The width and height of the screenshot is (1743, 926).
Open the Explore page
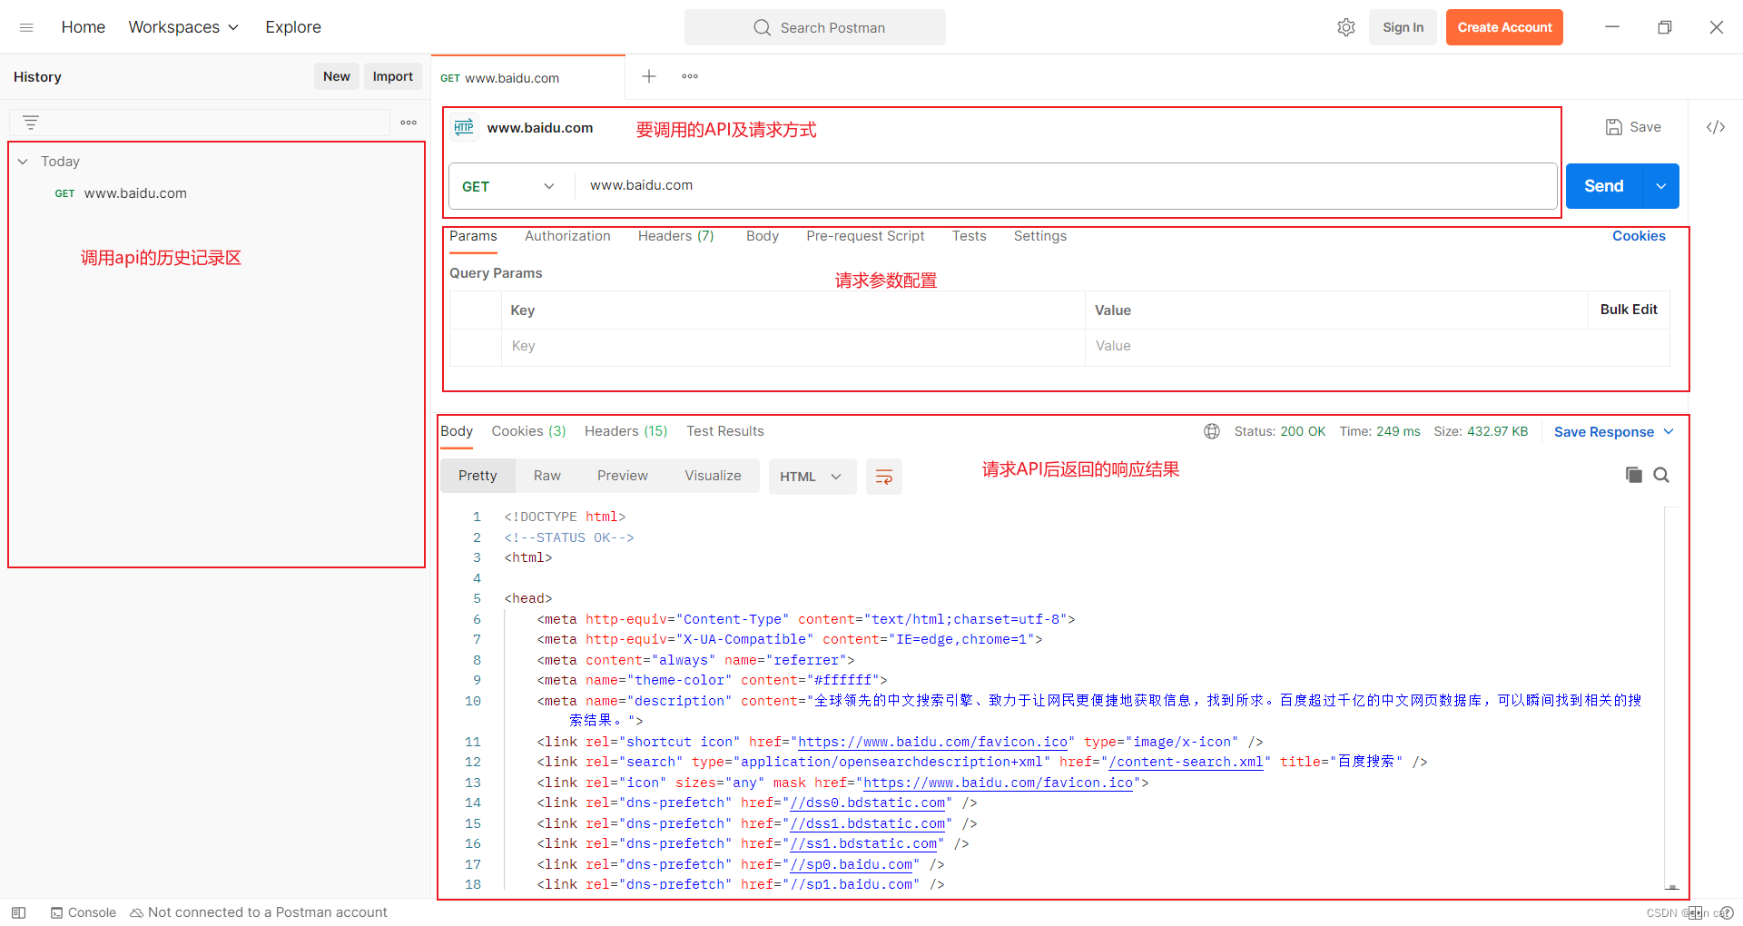(293, 27)
